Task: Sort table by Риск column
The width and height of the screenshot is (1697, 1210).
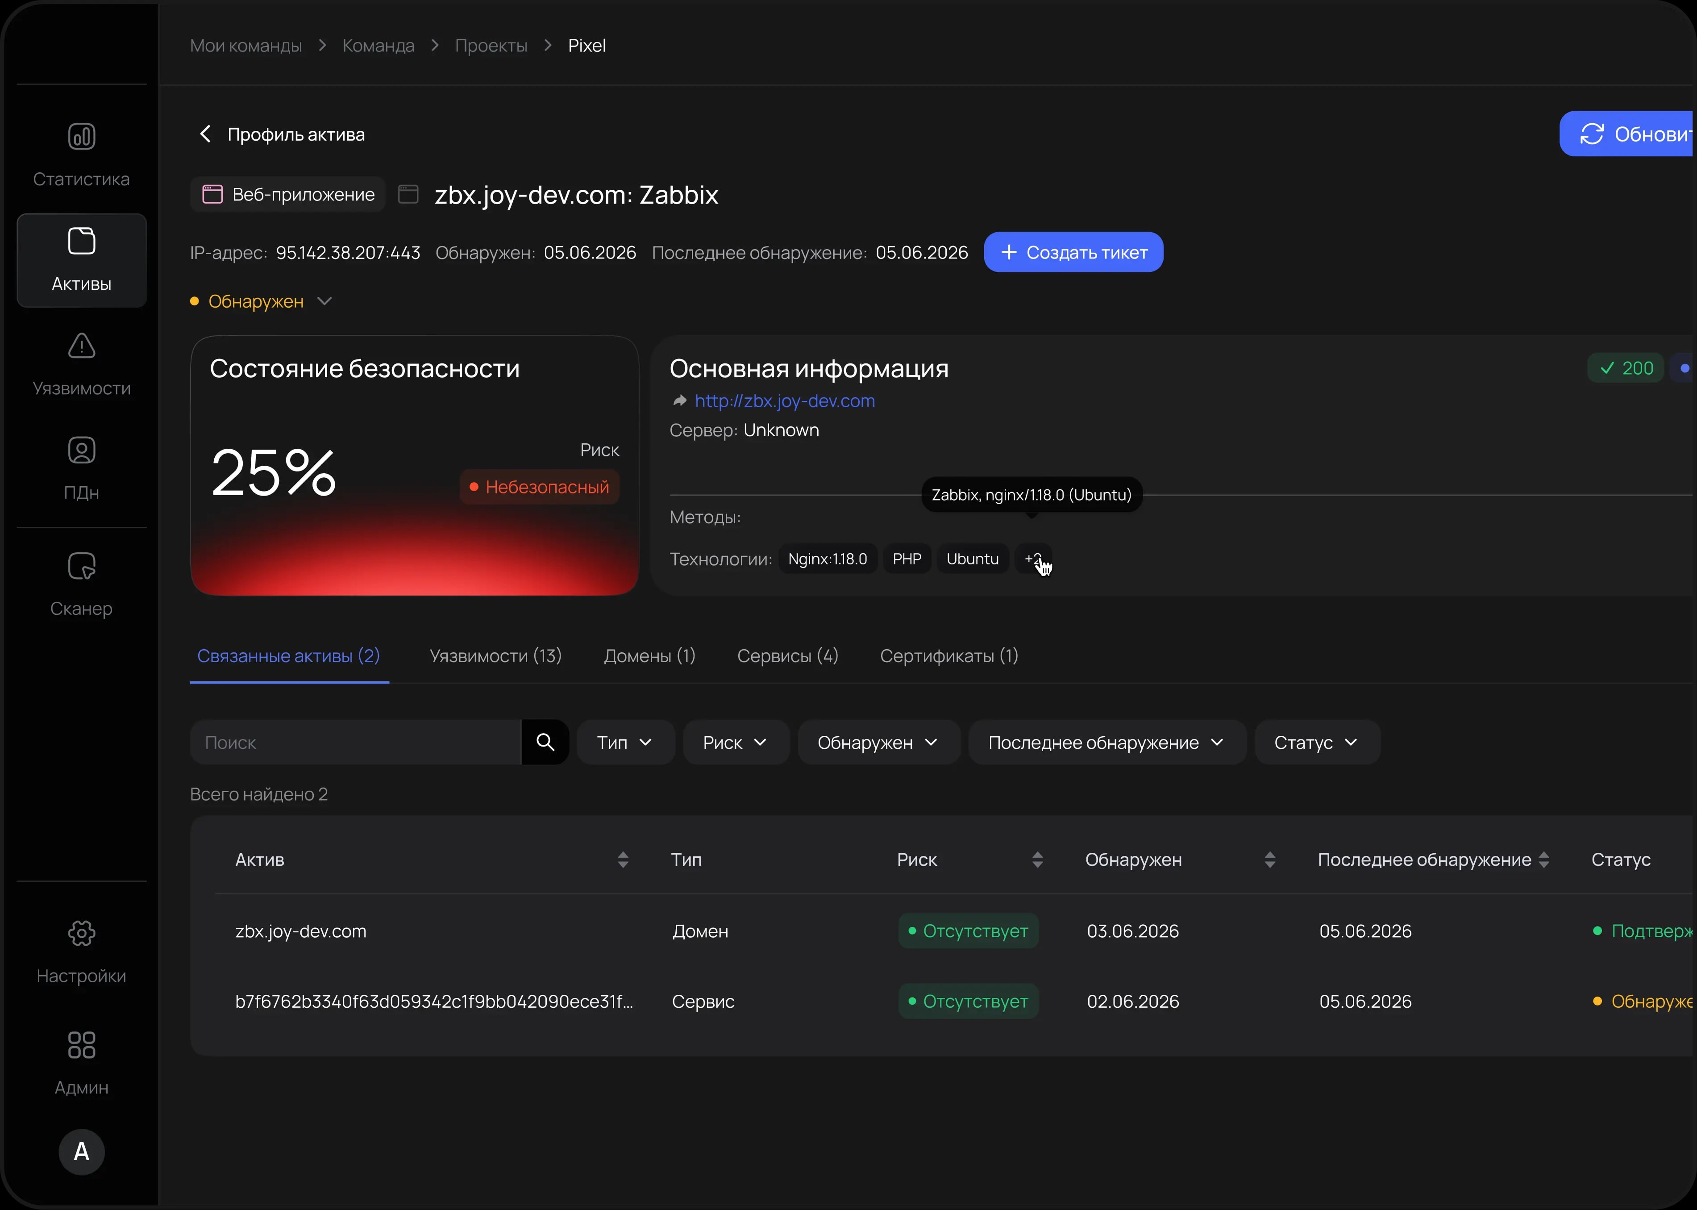Action: (x=1037, y=860)
